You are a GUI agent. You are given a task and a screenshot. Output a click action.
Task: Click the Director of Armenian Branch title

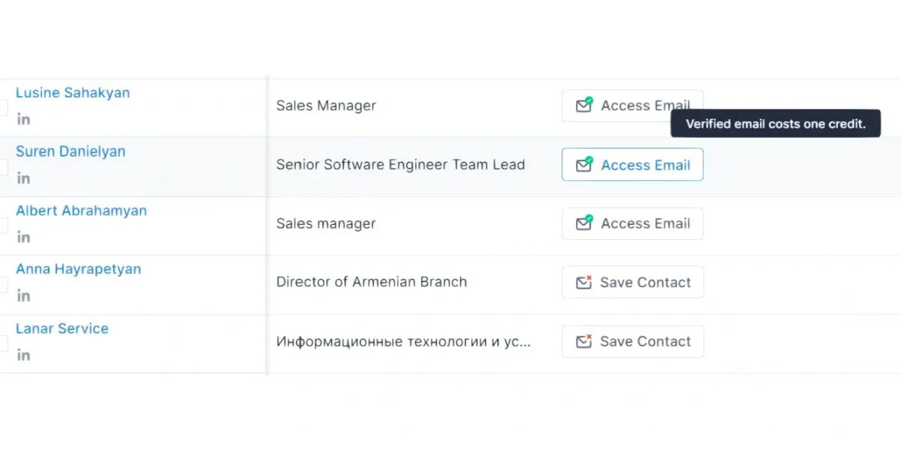pyautogui.click(x=372, y=282)
